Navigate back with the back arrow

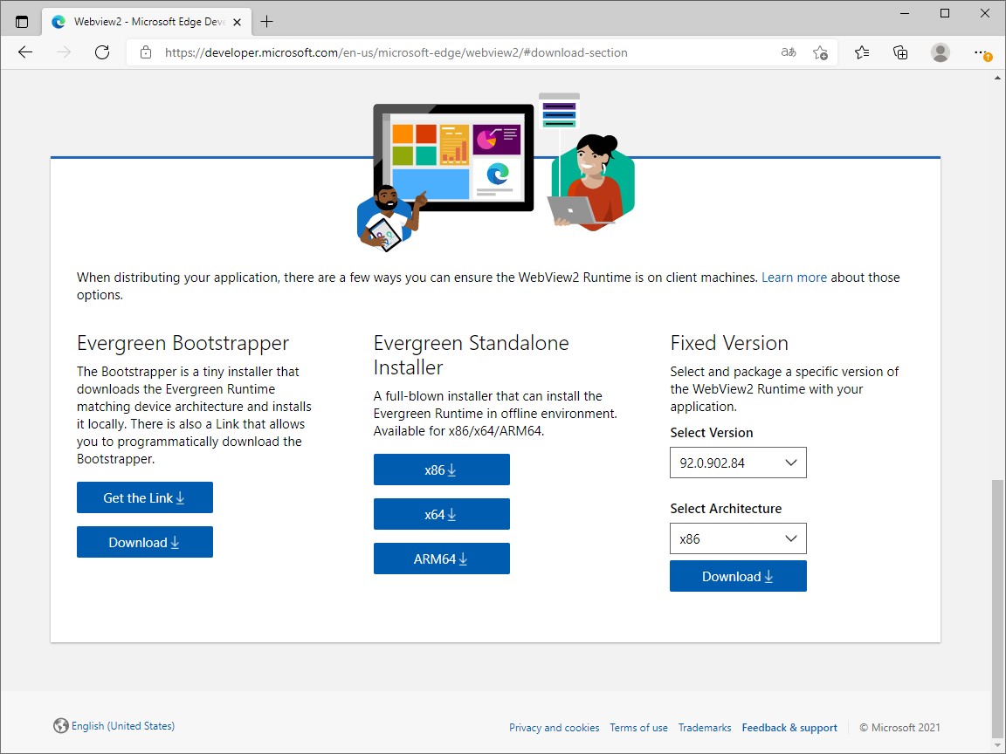(x=24, y=52)
